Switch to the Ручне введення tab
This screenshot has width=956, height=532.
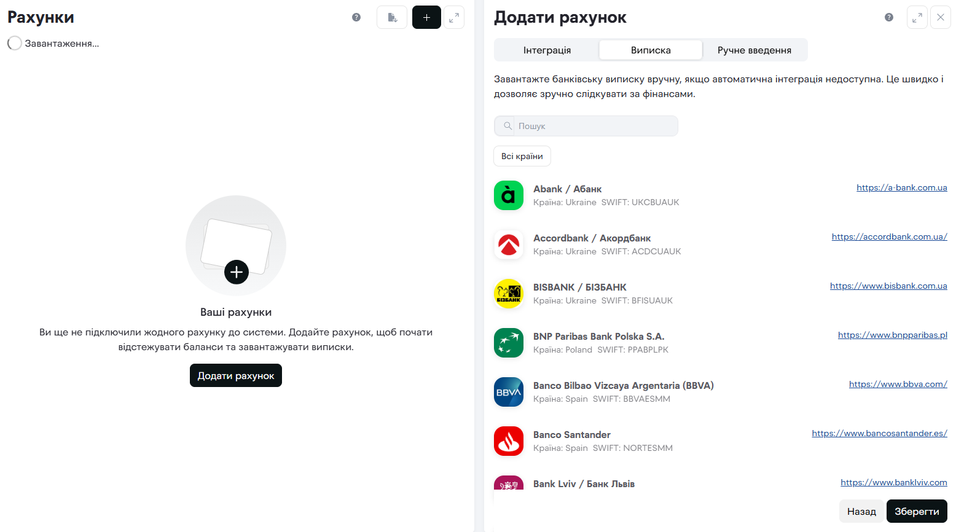[754, 50]
